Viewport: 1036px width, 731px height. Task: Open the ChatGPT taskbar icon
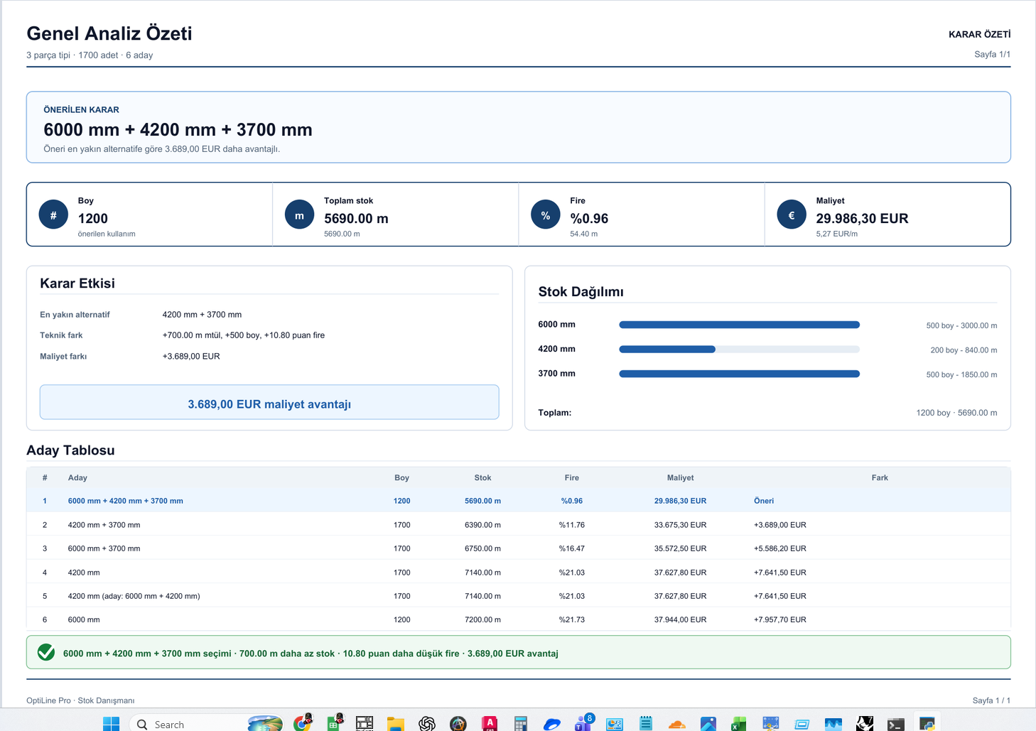coord(427,724)
